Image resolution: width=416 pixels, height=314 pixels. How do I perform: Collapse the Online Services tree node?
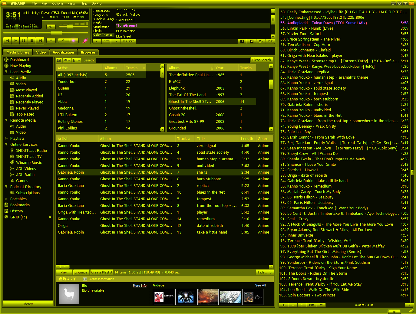6,144
